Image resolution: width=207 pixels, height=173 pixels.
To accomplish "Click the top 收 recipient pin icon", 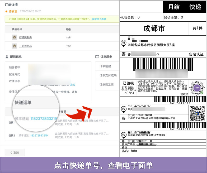I will (x=123, y=43).
